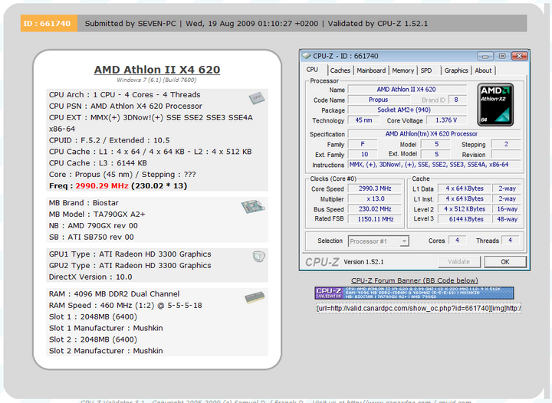Click the AMD Athlon X2 logo in CPU-Z

point(495,104)
